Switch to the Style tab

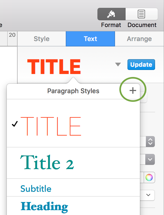point(42,39)
